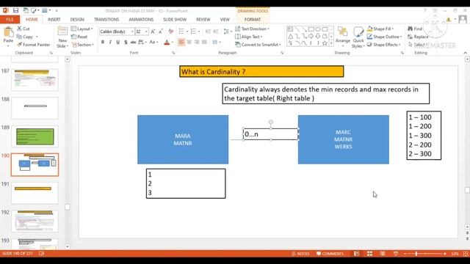Switch to the Drawing Tools FORMAT tab

click(x=253, y=20)
